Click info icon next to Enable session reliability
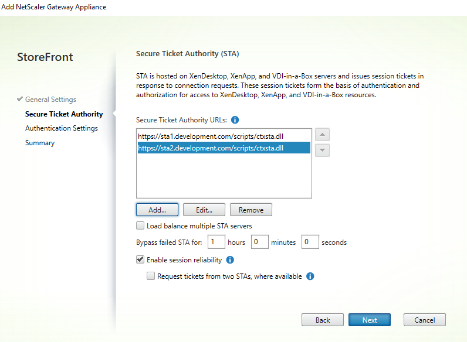467x342 pixels. [x=230, y=259]
